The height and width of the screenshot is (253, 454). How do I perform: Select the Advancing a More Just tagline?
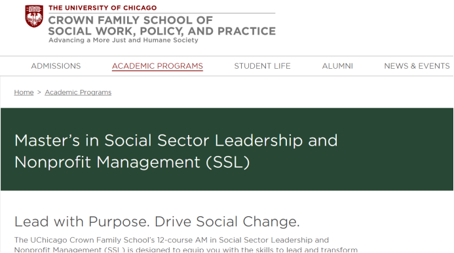click(x=123, y=40)
